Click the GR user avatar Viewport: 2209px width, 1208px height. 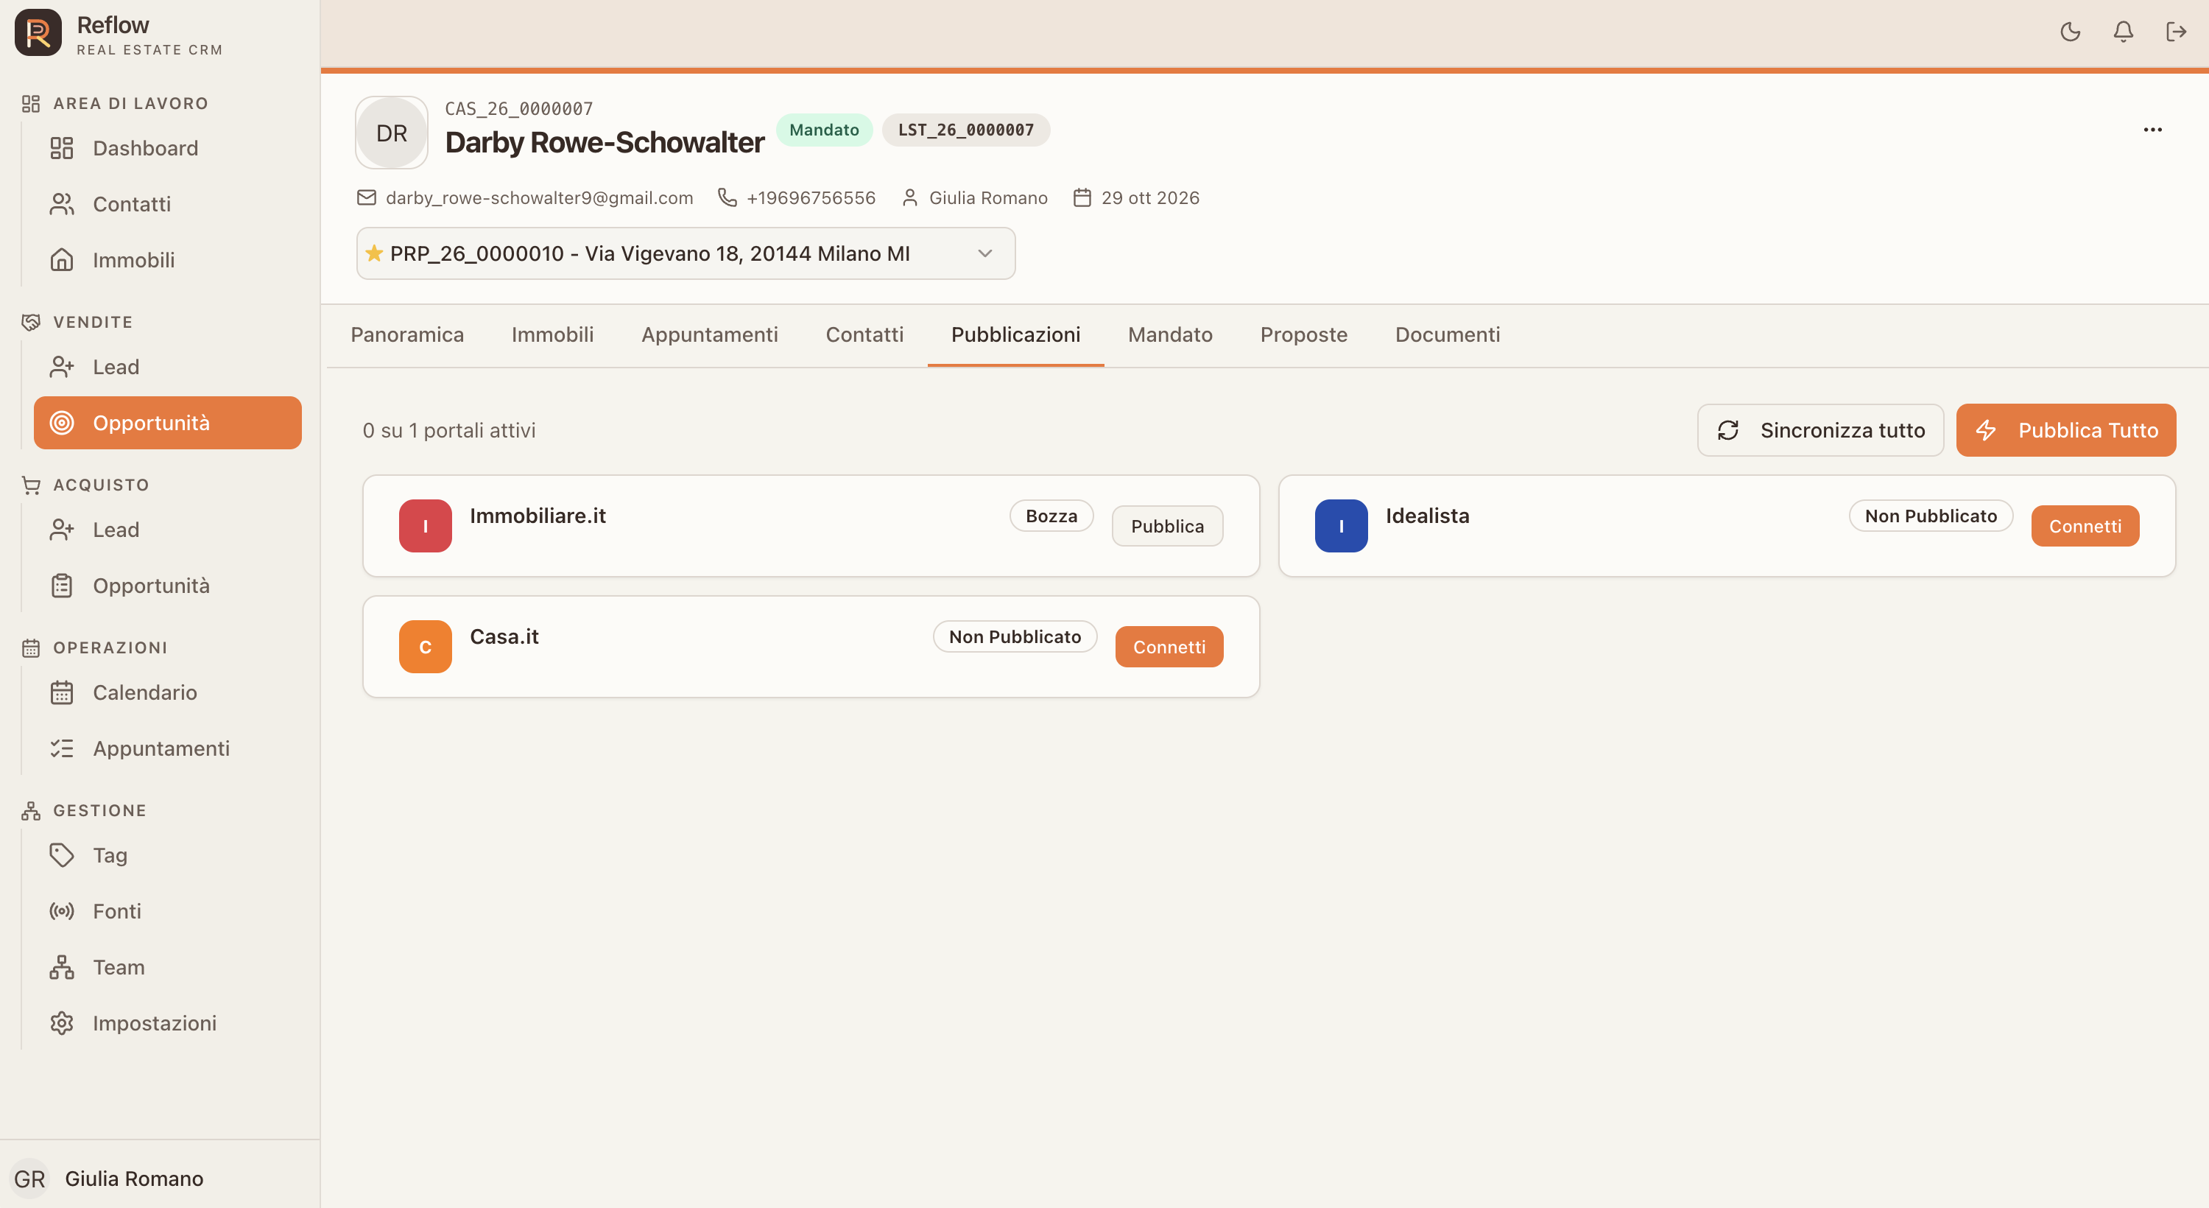[x=29, y=1179]
